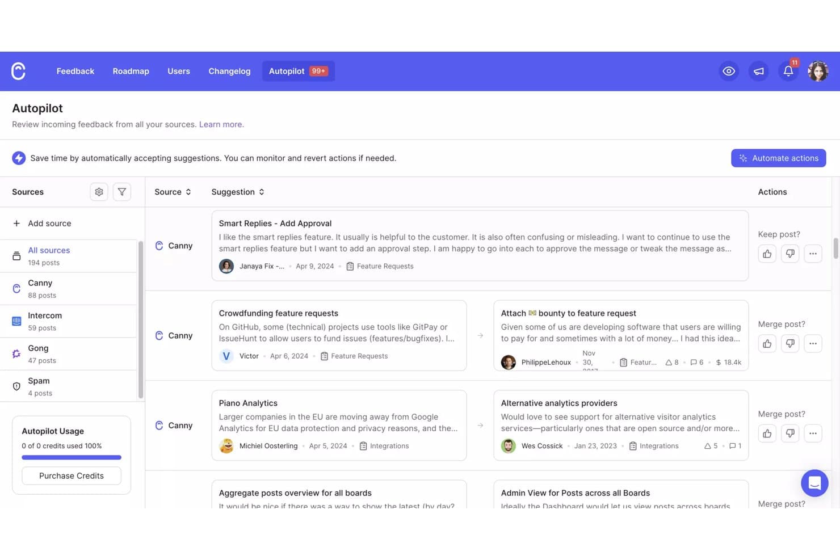Follow the Learn more link
This screenshot has width=840, height=560.
221,124
